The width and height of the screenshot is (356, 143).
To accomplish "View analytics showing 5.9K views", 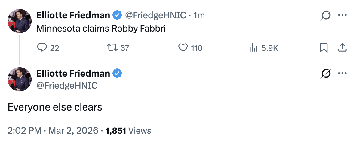I will (x=253, y=48).
